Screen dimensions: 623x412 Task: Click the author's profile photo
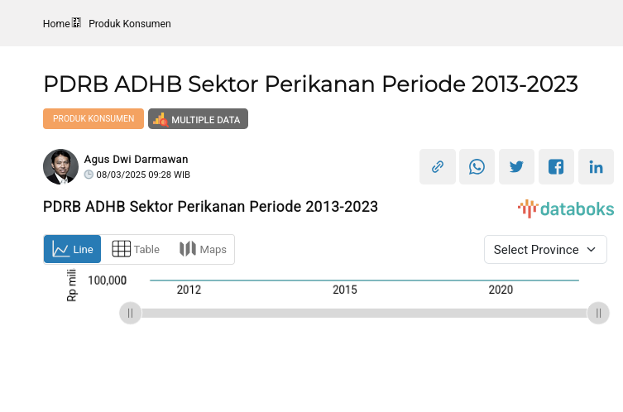pos(60,166)
